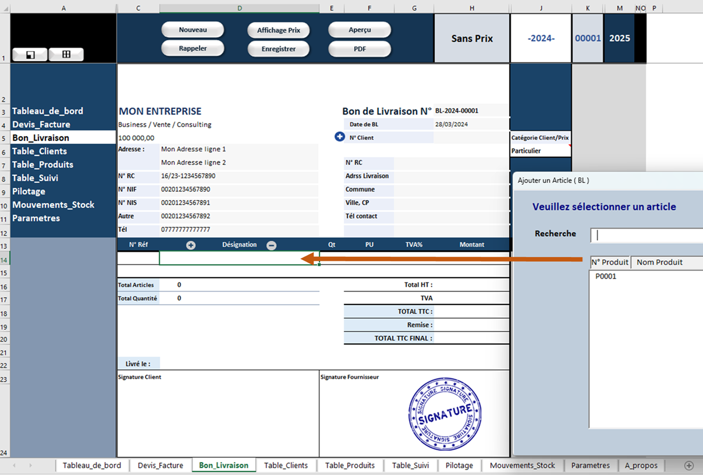Click the plus icon beside Désignation header
The width and height of the screenshot is (703, 475).
pos(191,245)
